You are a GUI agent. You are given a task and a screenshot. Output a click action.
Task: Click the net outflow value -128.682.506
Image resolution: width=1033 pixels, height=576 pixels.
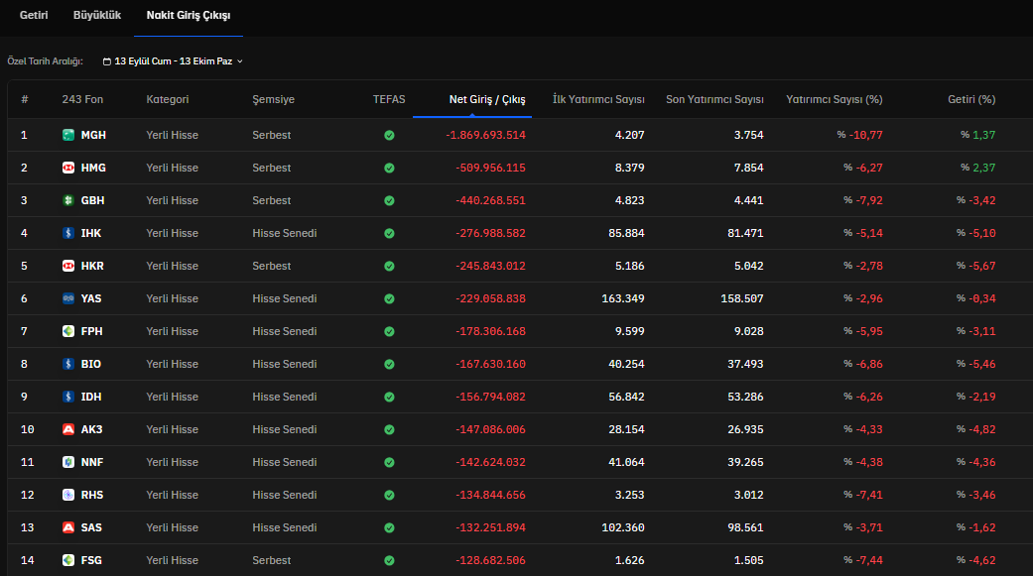point(490,560)
